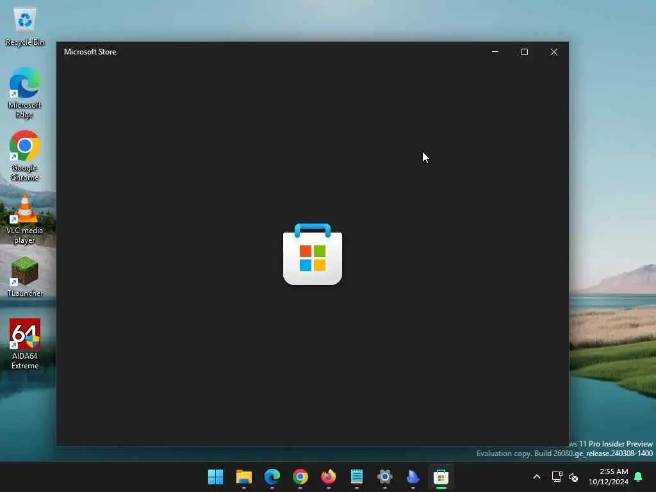The height and width of the screenshot is (492, 656).
Task: Open the Settings gear on the taskbar
Action: (385, 477)
